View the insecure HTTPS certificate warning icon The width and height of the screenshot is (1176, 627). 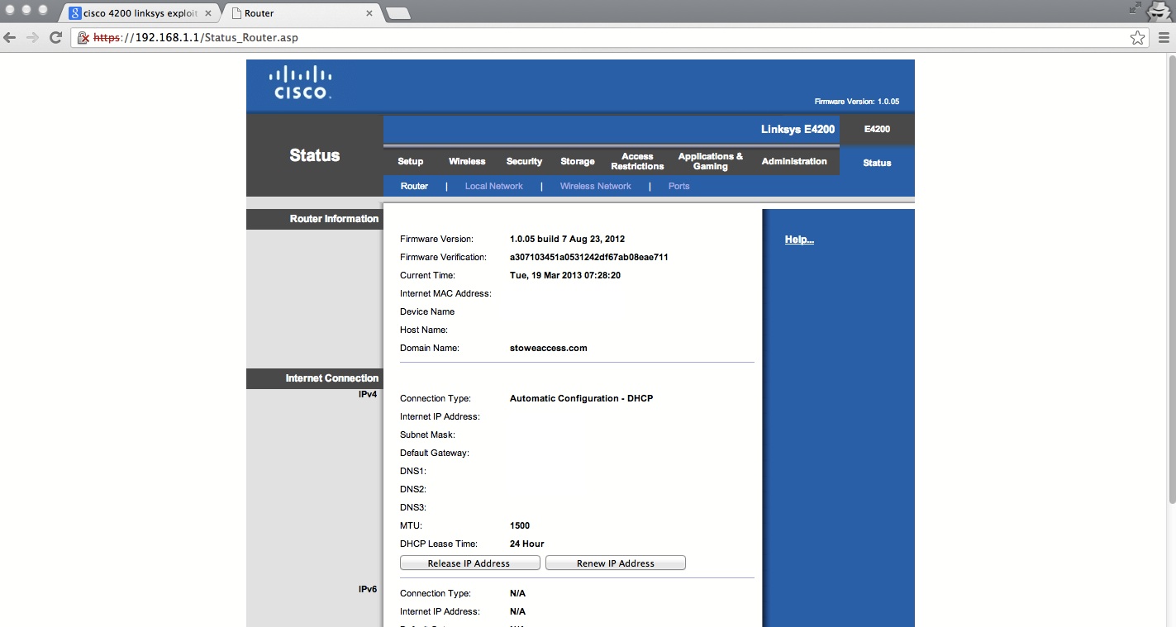click(x=83, y=37)
